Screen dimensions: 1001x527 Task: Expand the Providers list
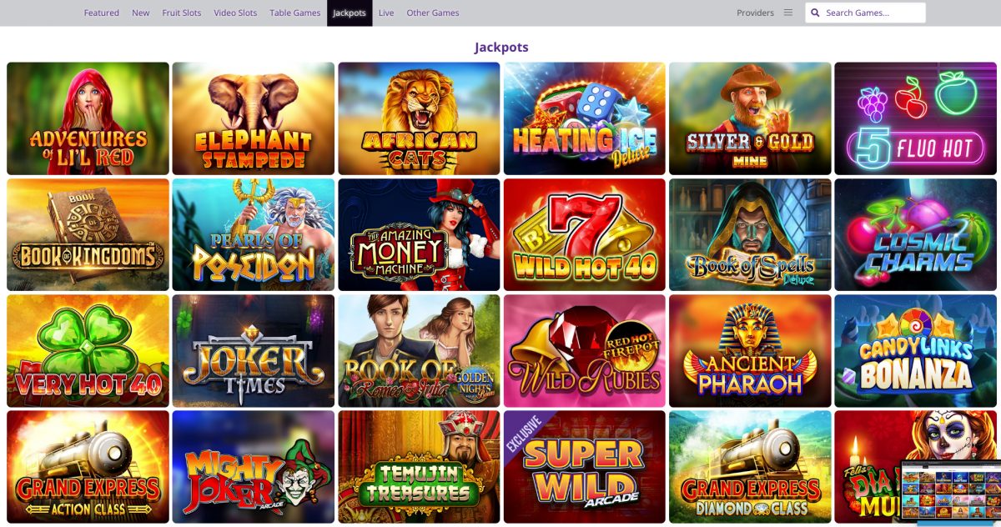[x=755, y=13]
